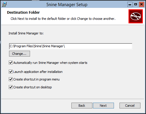The image size is (146, 114).
Task: Click the Destination Folder heading
Action: tap(23, 13)
